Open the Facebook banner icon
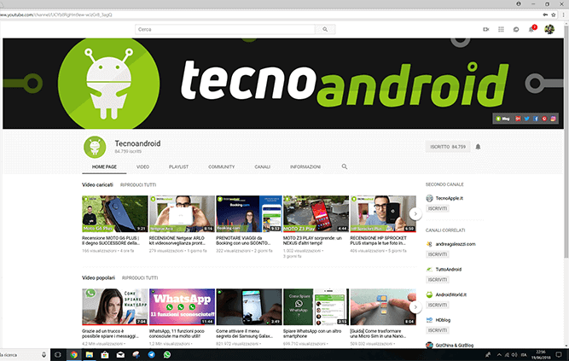This screenshot has height=361, width=569. tap(536, 119)
